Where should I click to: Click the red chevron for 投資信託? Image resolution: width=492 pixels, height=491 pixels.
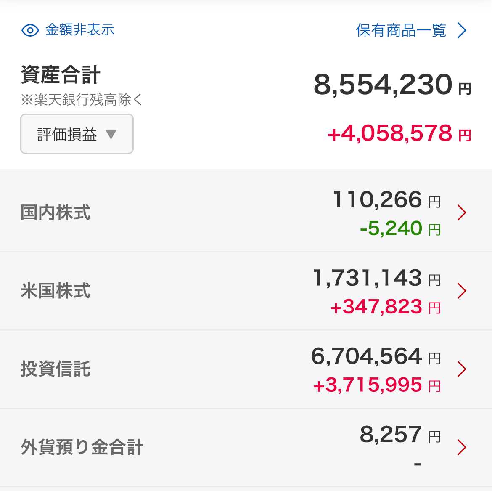coord(462,369)
